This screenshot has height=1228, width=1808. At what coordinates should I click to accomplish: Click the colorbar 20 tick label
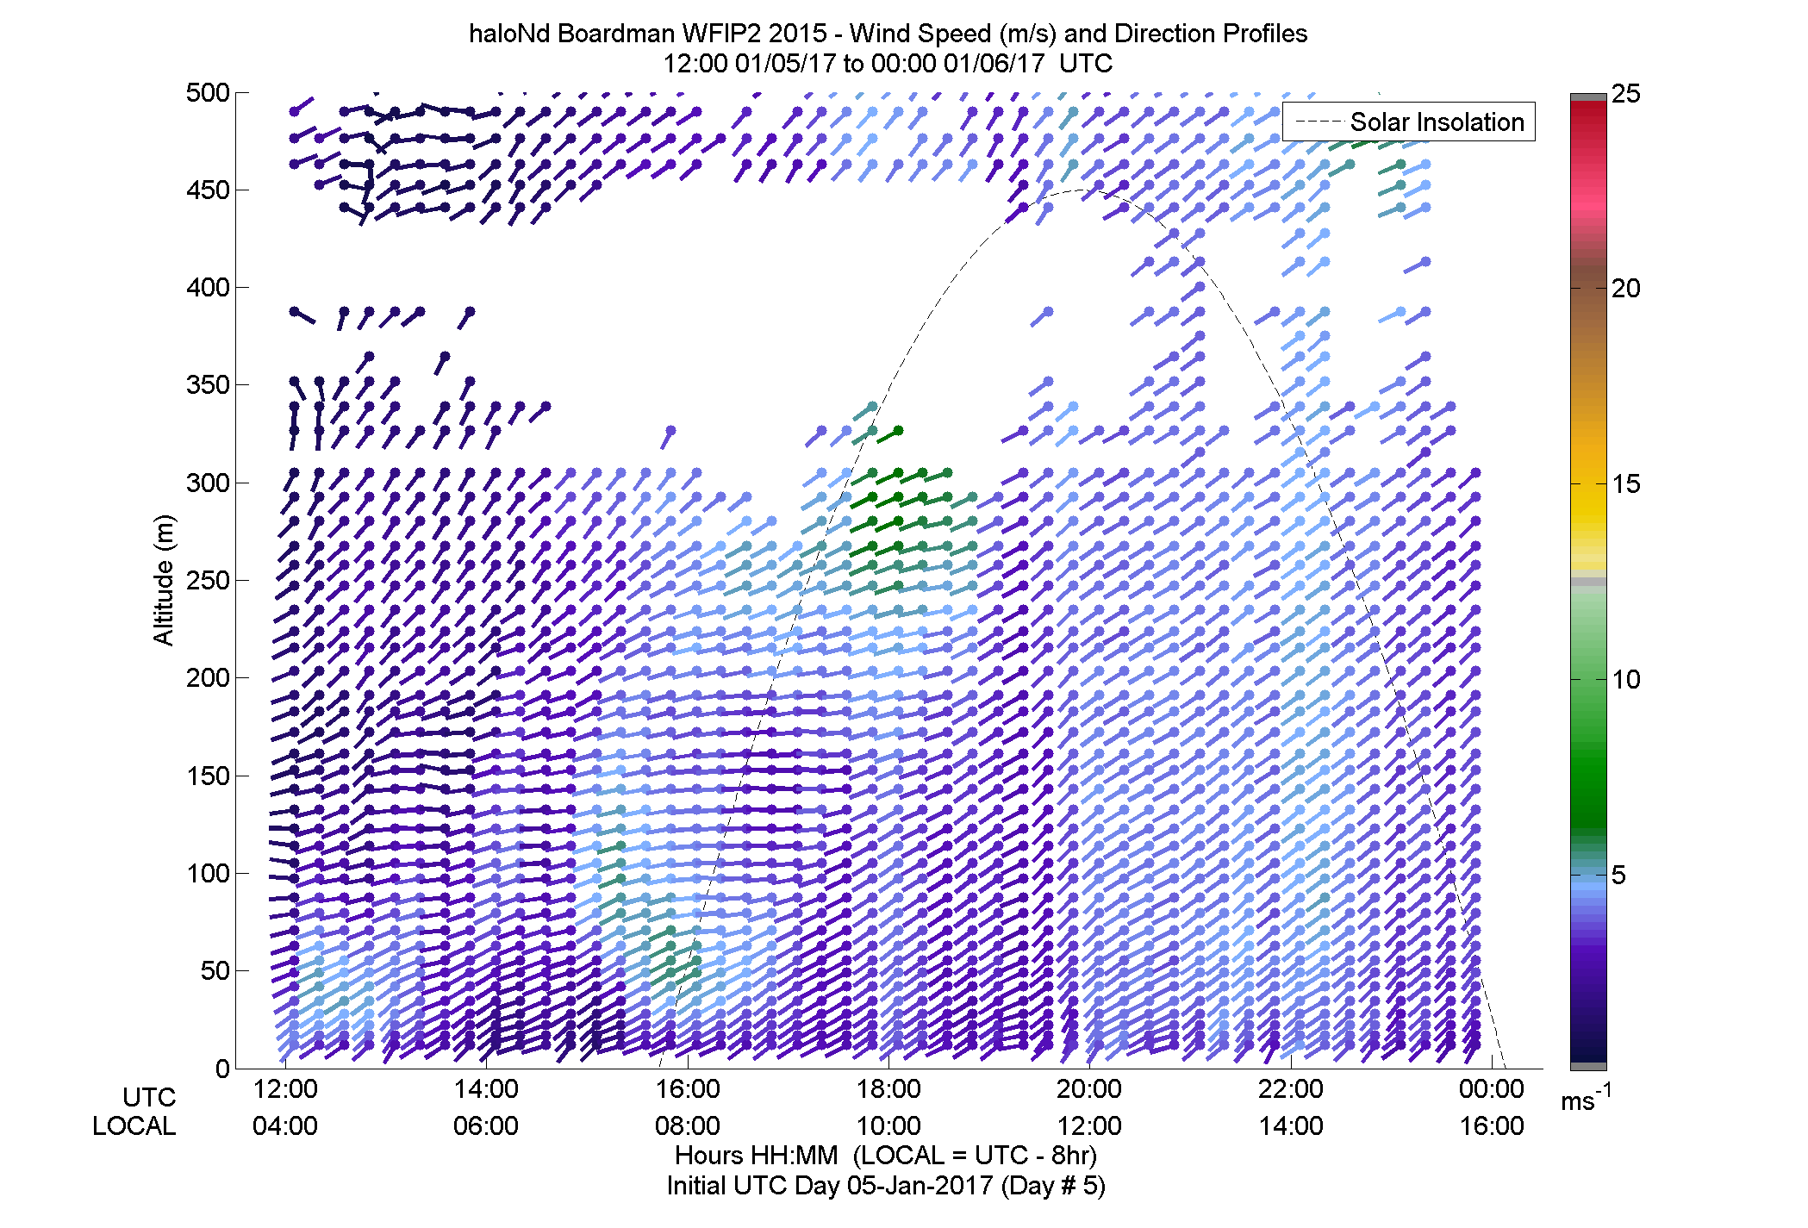point(1625,289)
